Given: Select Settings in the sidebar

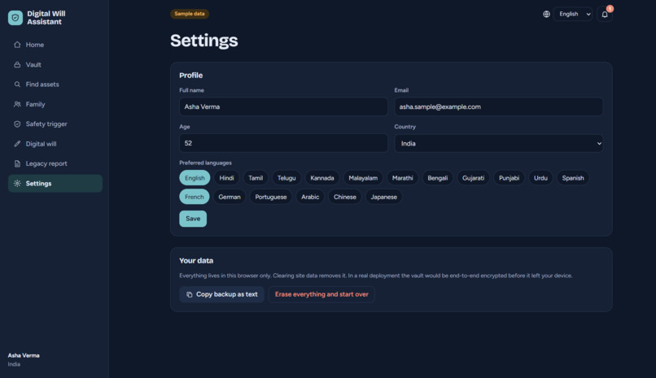Looking at the screenshot, I should point(55,184).
